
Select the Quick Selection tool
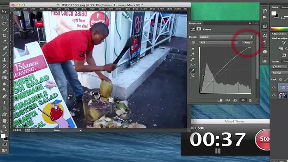click(4, 30)
